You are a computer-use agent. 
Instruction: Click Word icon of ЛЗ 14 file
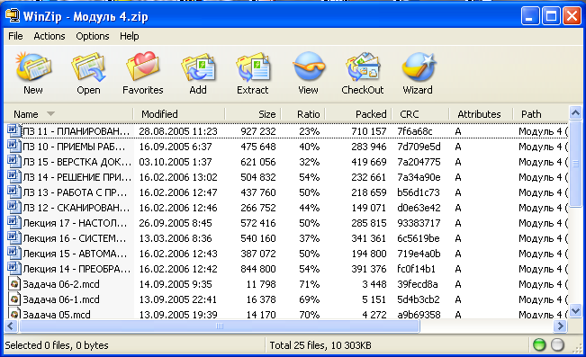(14, 176)
